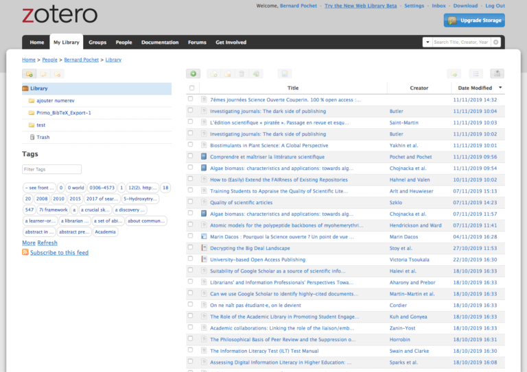The width and height of the screenshot is (527, 372).
Task: Click the list view toolbar icon
Action: [476, 74]
